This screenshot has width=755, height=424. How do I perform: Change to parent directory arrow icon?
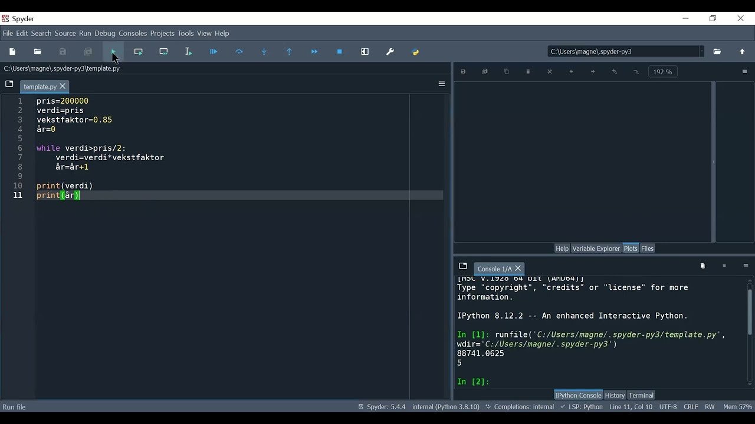[x=743, y=52]
